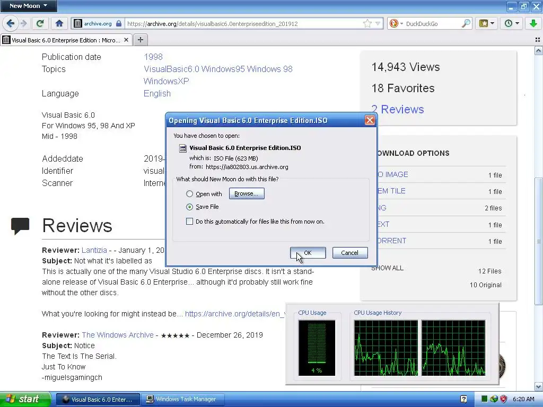Click the 18 Favorites text
Screen dimensions: 543x407
pyautogui.click(x=403, y=89)
